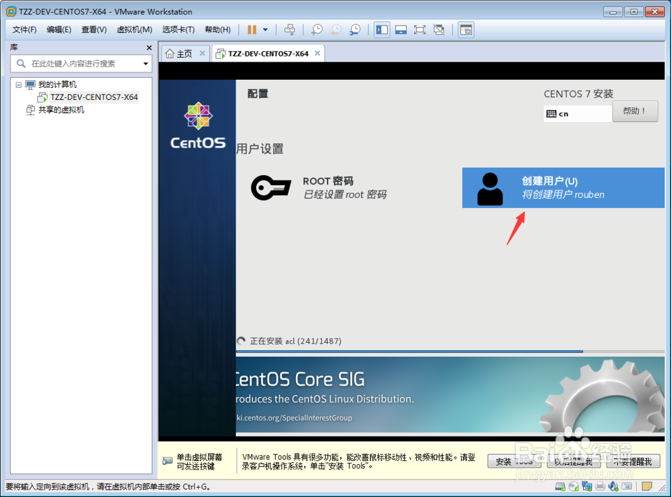Image resolution: width=671 pixels, height=497 pixels.
Task: Click the 帮助！ help button in installer
Action: coord(635,111)
